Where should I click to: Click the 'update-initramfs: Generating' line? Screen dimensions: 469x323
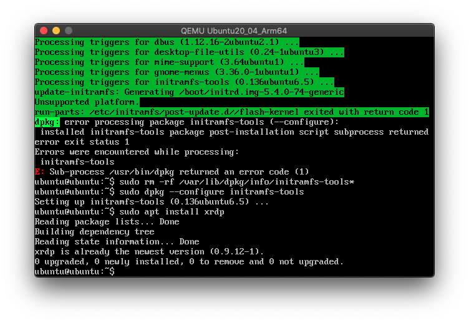[x=190, y=92]
